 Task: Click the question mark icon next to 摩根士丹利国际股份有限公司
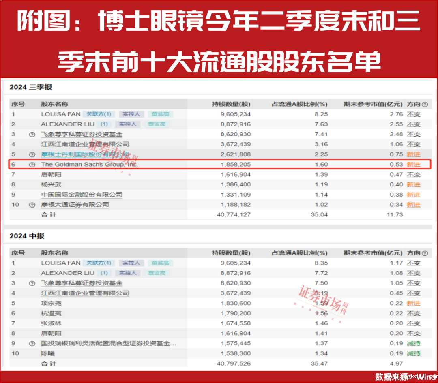pos(32,155)
